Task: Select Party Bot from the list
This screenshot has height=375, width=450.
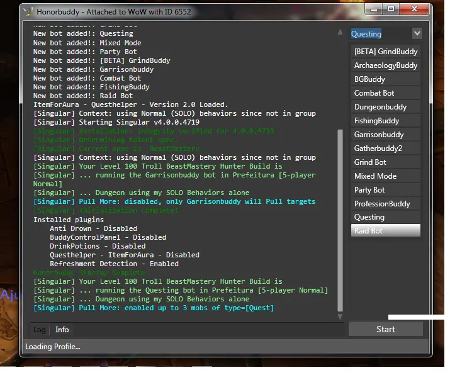Action: point(386,190)
